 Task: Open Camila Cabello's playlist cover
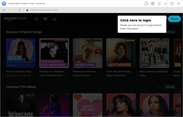121,105
